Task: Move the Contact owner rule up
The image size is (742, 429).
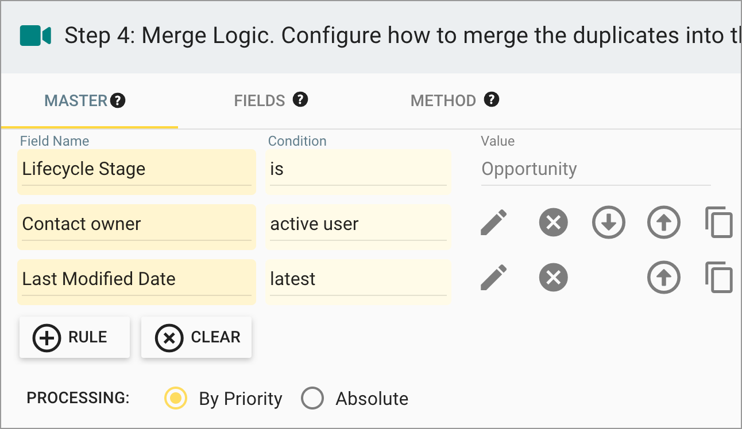Action: [x=664, y=223]
